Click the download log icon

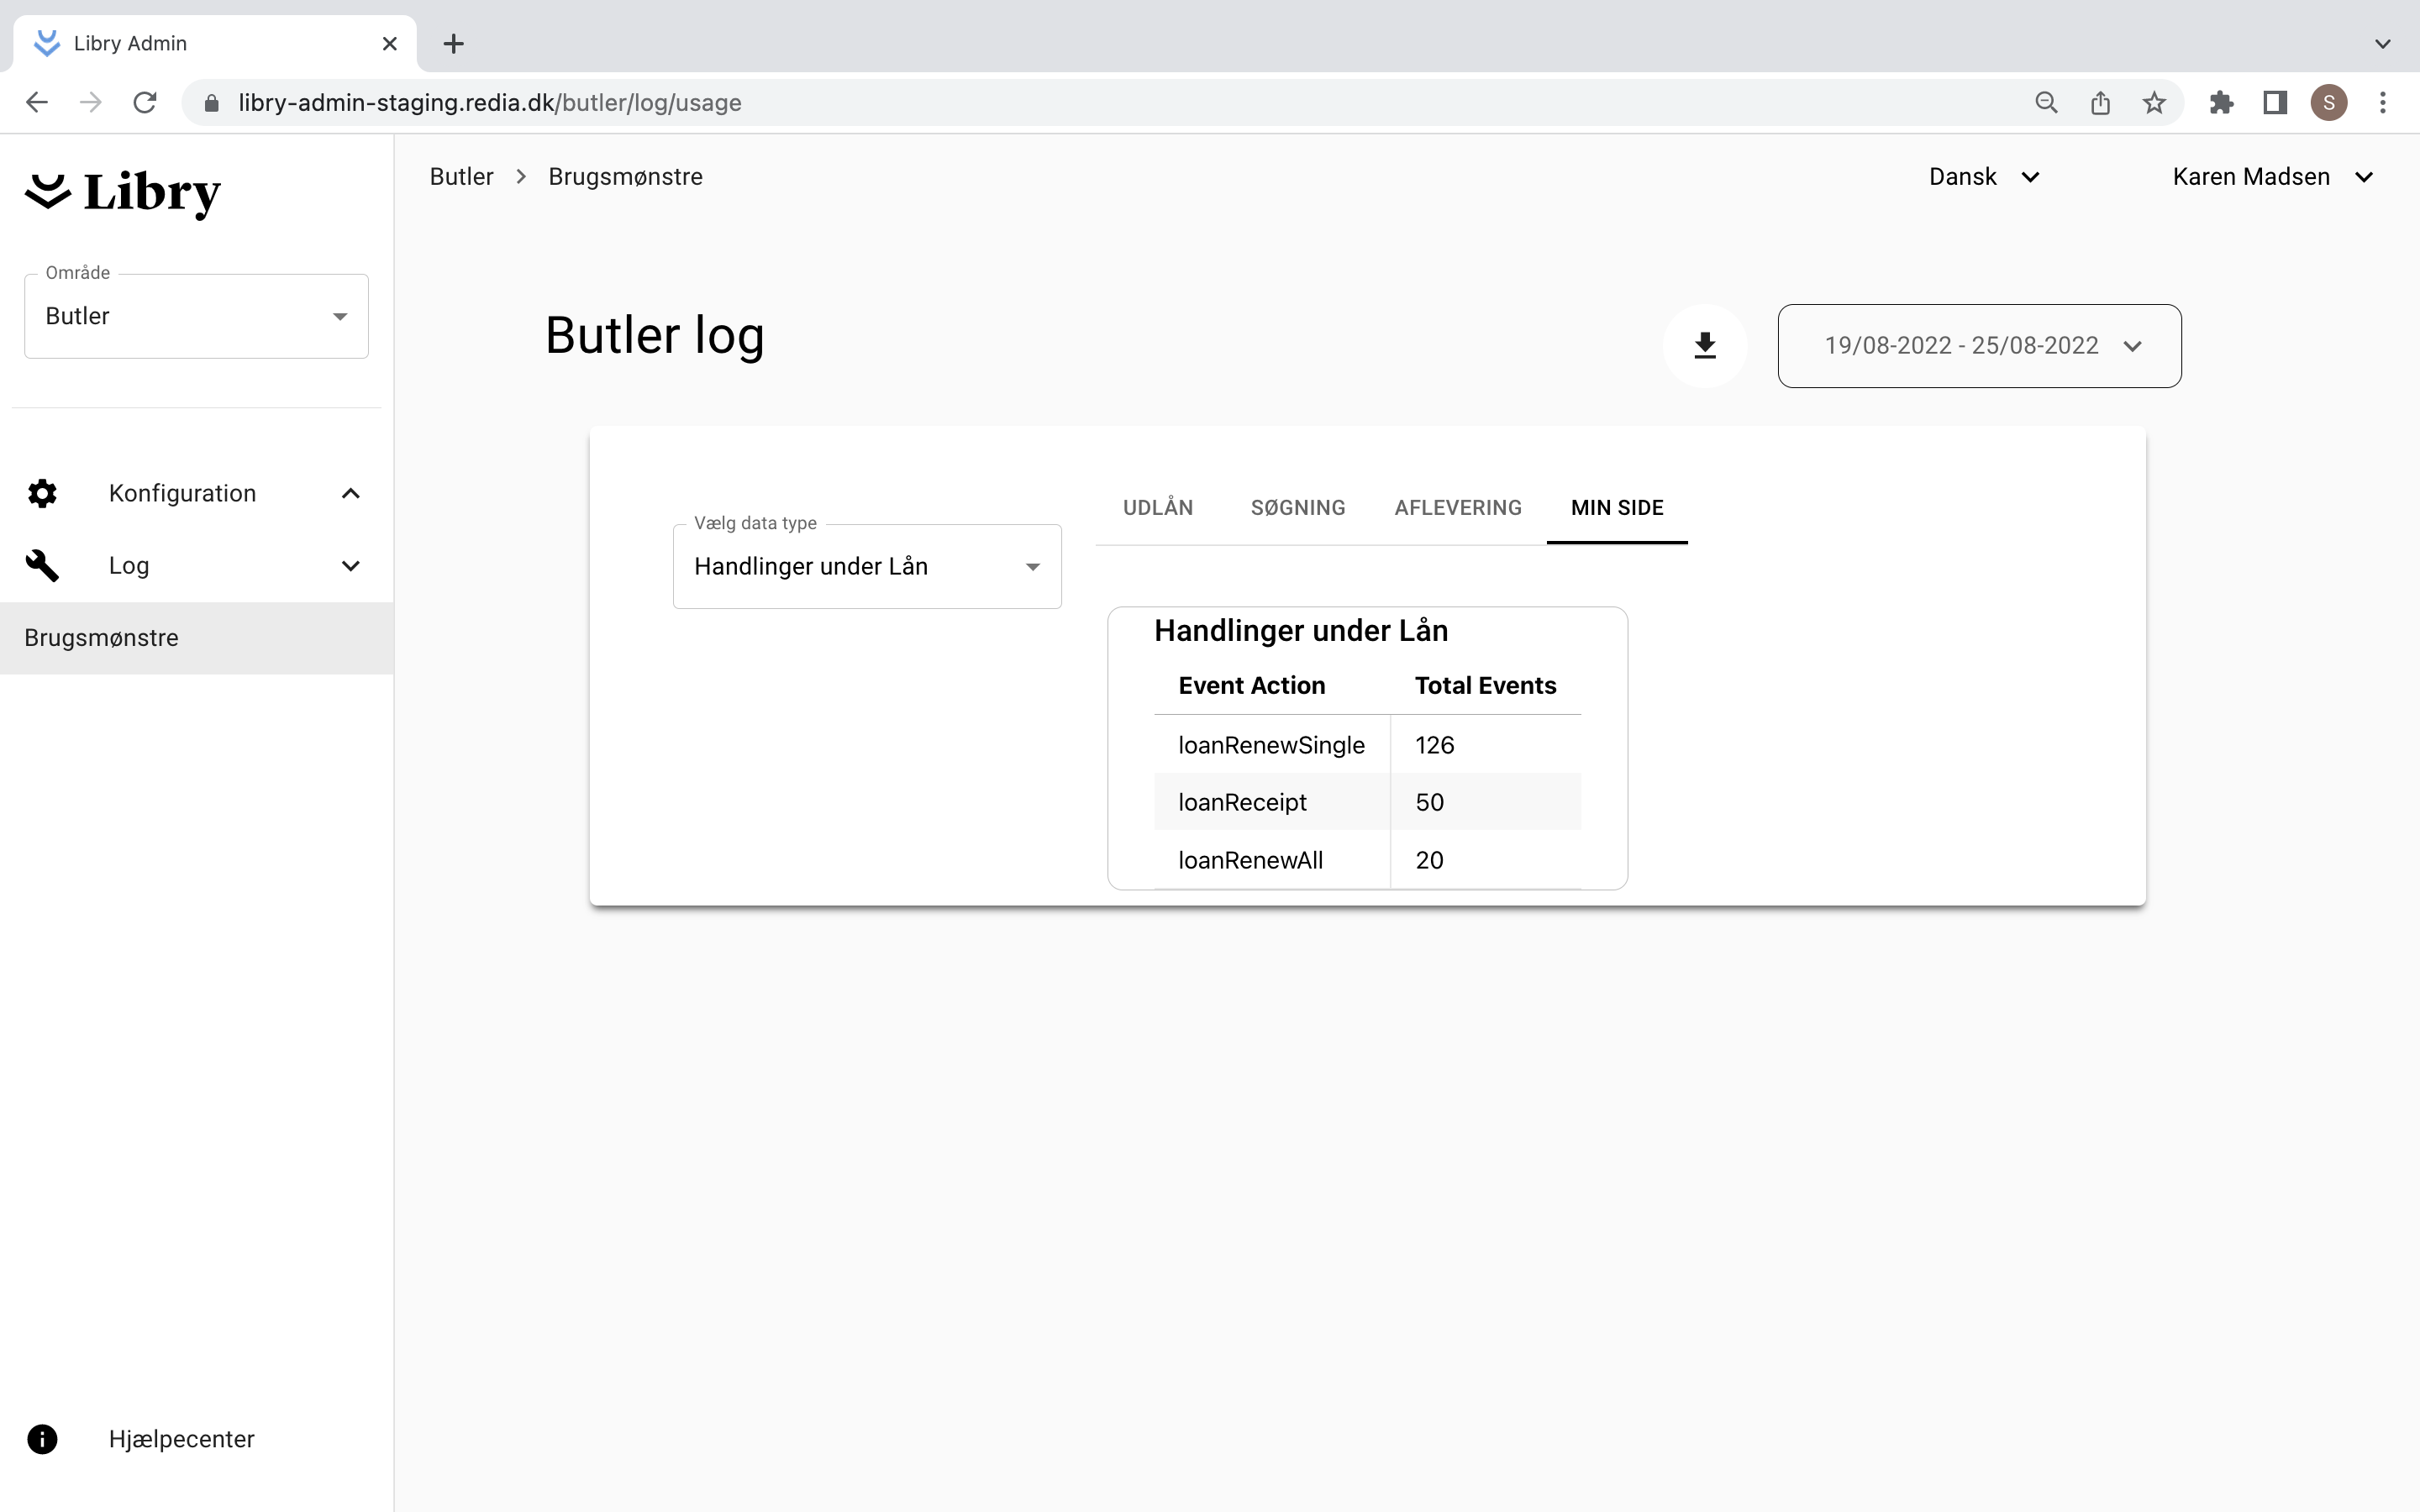pos(1704,345)
